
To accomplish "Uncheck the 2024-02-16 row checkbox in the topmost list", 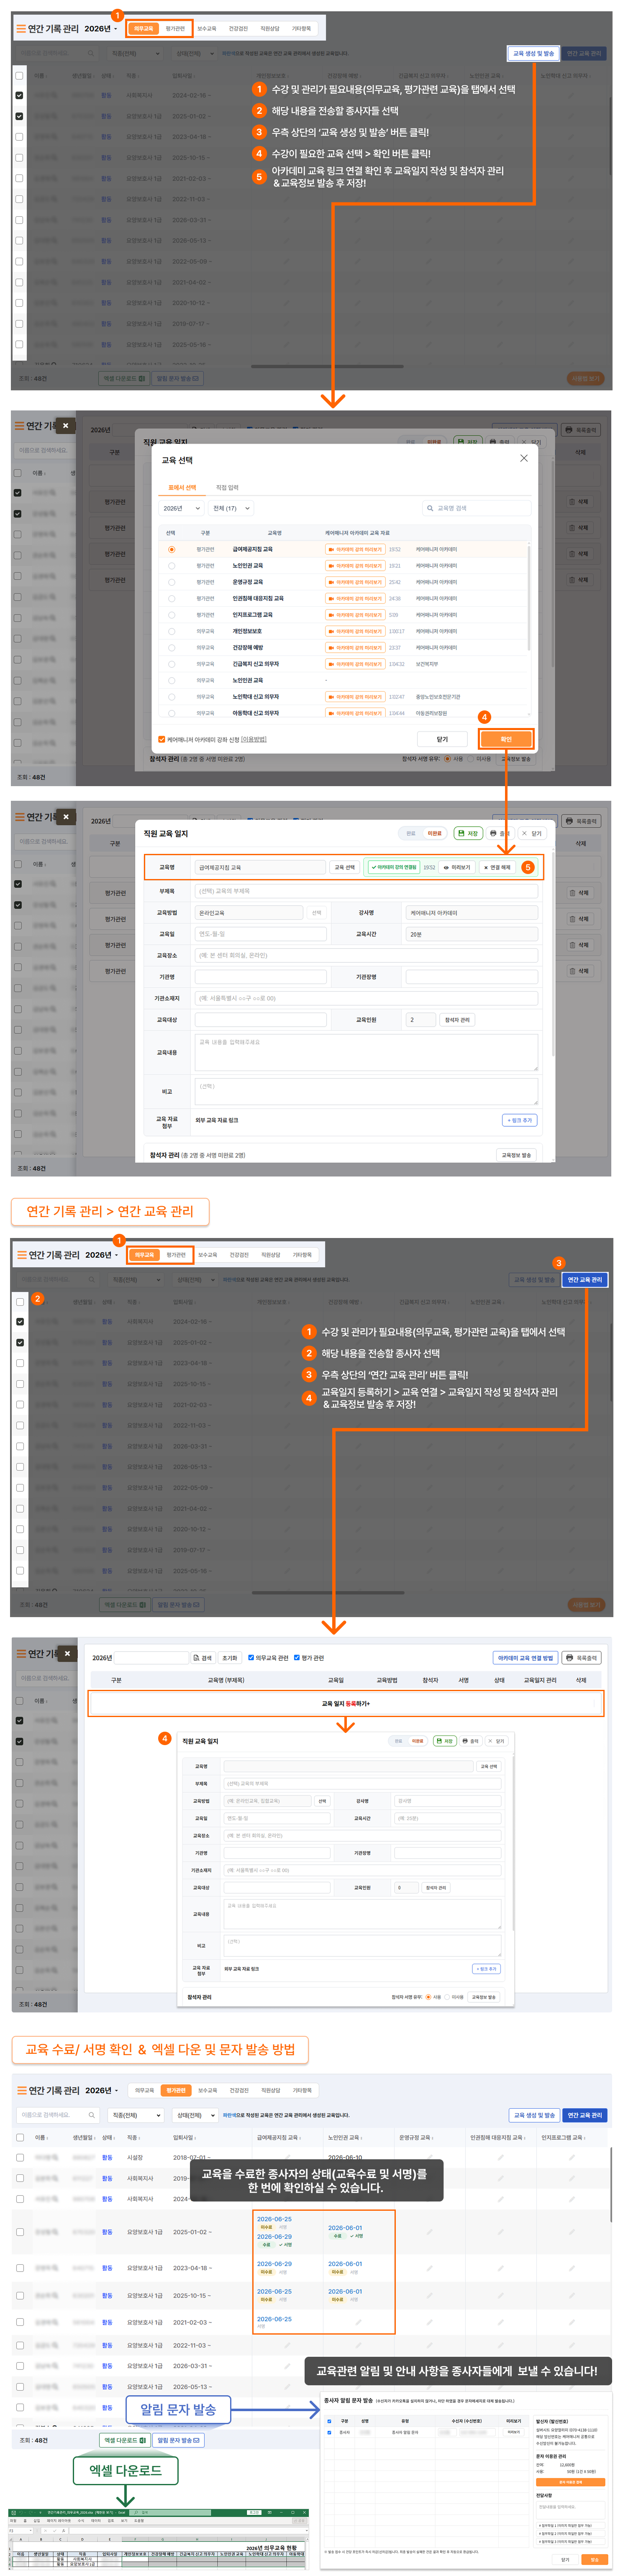I will click(x=19, y=96).
